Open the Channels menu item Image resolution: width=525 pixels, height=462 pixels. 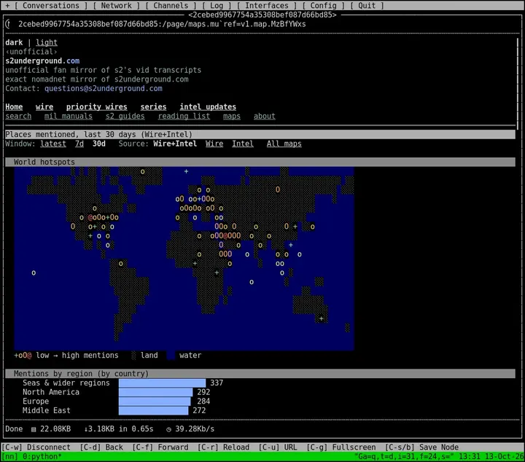pyautogui.click(x=171, y=5)
